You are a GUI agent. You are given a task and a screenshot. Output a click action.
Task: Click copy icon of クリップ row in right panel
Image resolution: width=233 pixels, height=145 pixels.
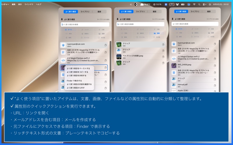pos(215,79)
